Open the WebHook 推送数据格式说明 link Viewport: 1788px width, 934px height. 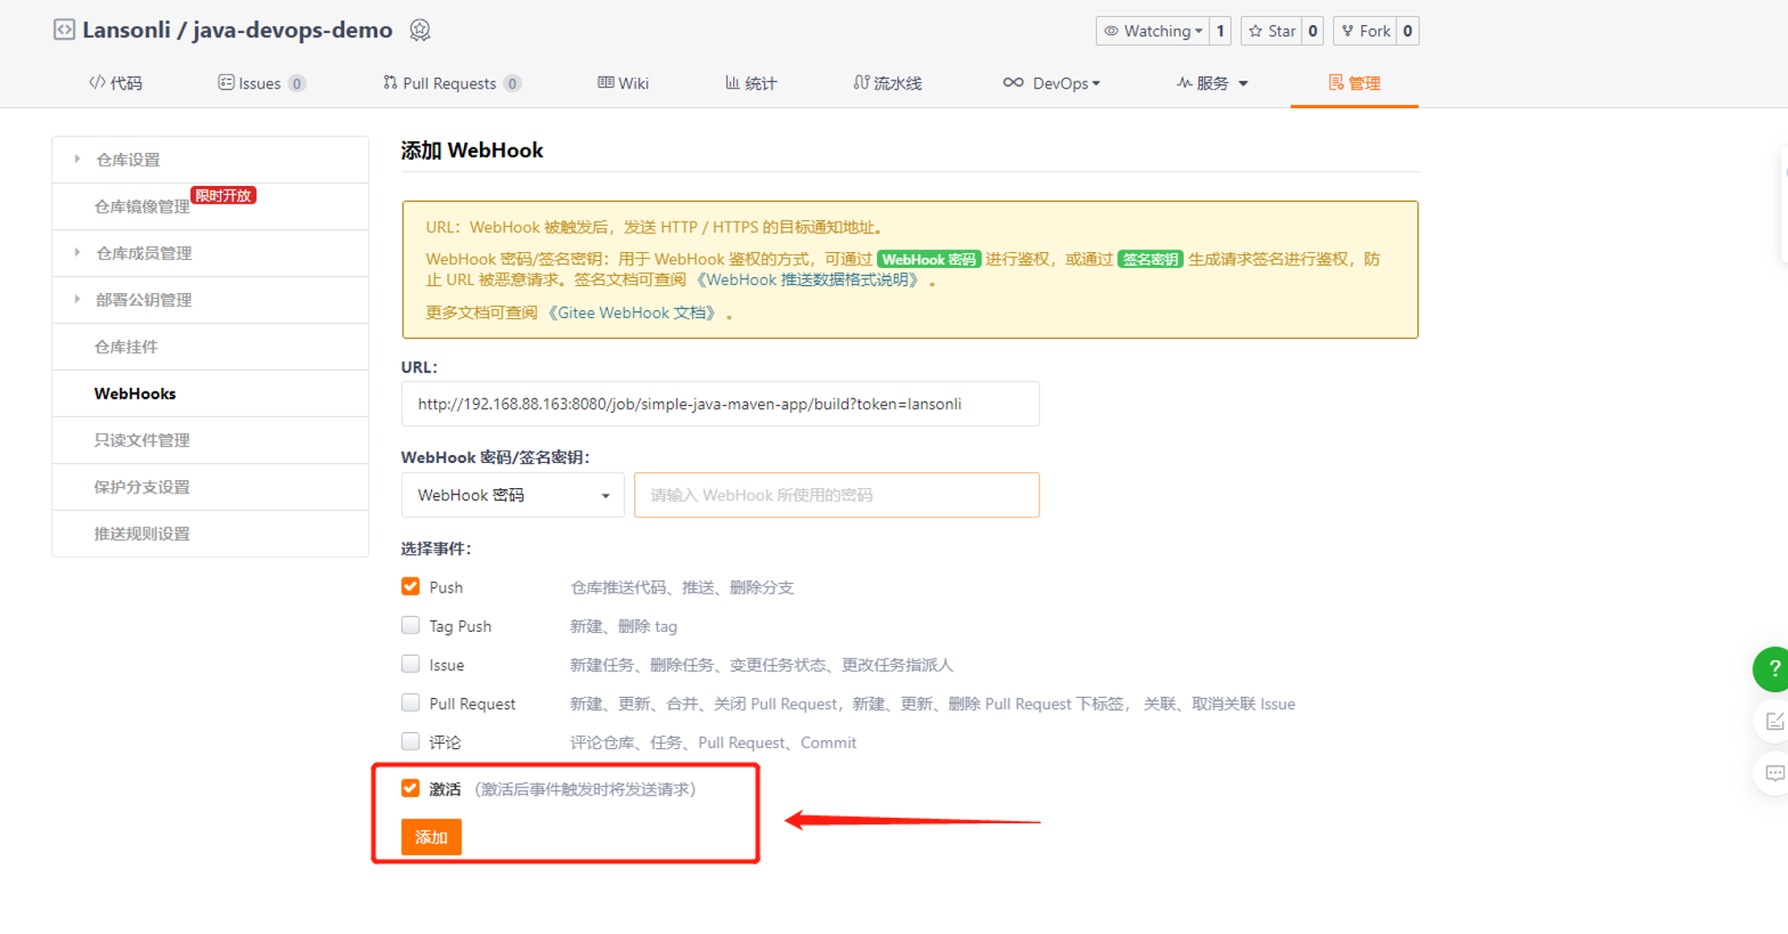[x=808, y=280]
